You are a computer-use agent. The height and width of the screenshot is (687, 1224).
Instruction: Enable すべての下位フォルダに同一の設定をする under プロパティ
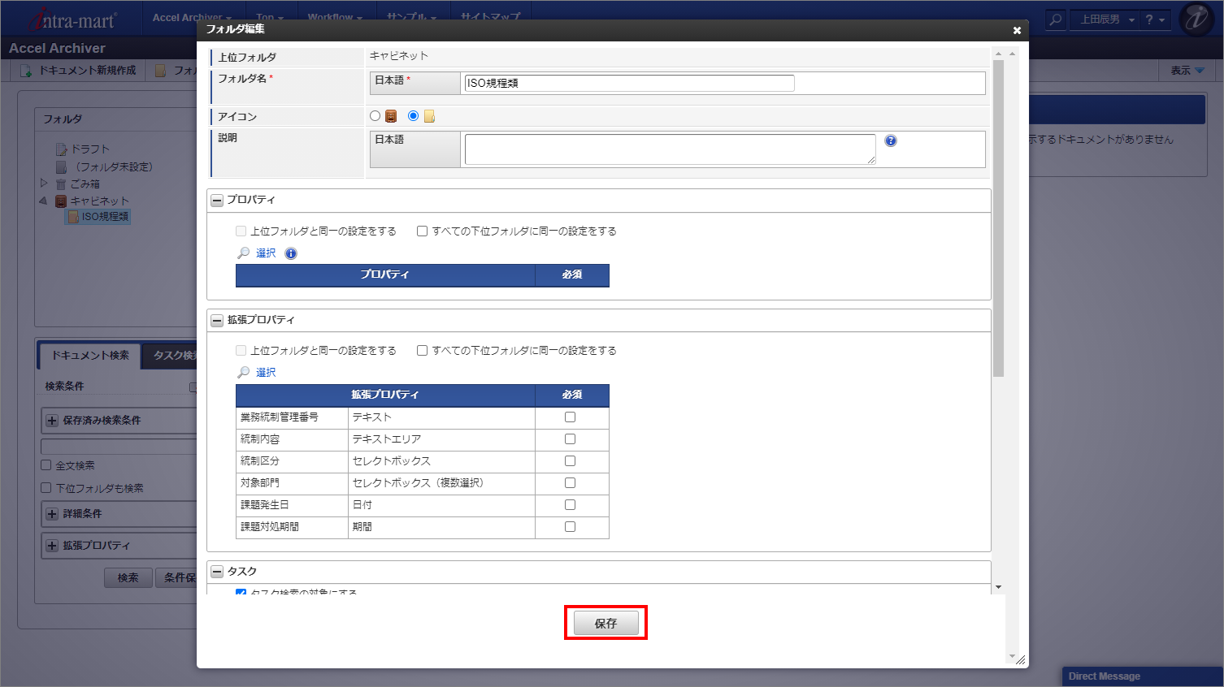422,231
